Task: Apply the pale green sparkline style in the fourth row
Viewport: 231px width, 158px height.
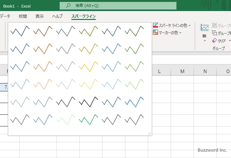Action: coord(134,84)
